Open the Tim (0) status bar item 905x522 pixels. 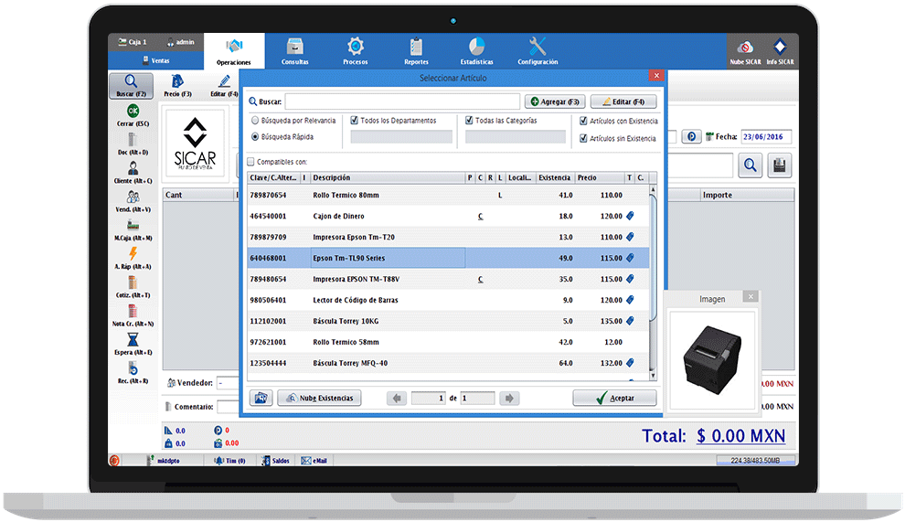point(229,461)
